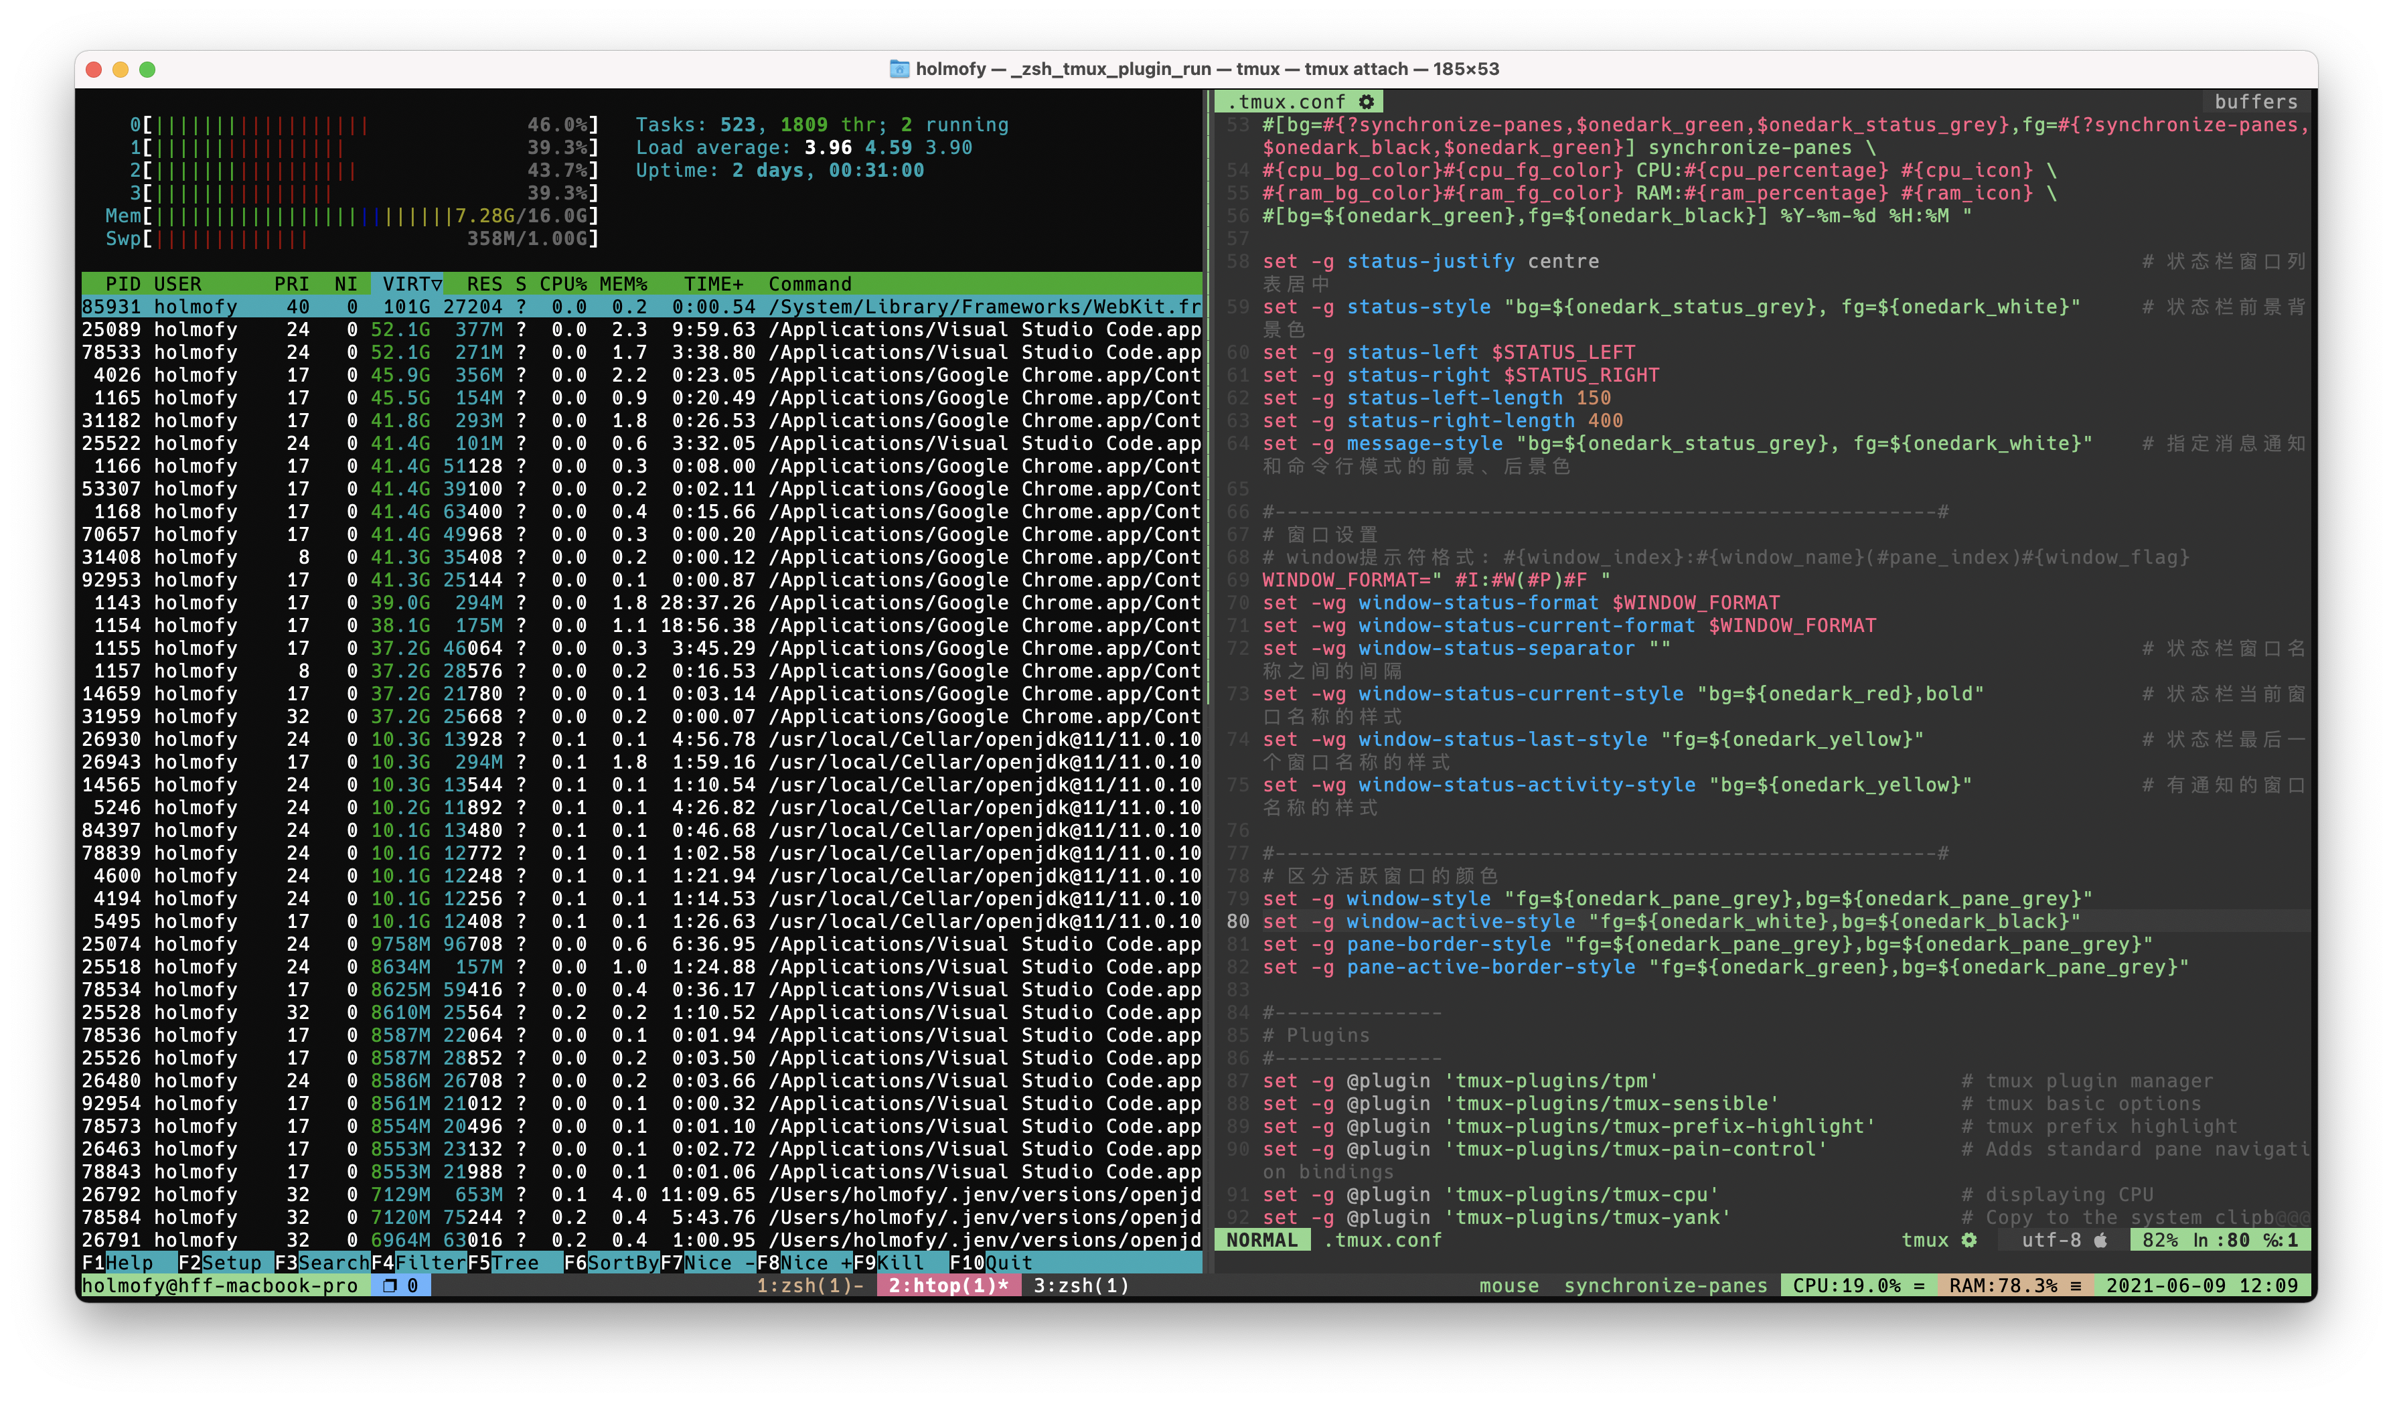Click the 82% ln:80 position segment
2393x1402 pixels.
[2220, 1239]
